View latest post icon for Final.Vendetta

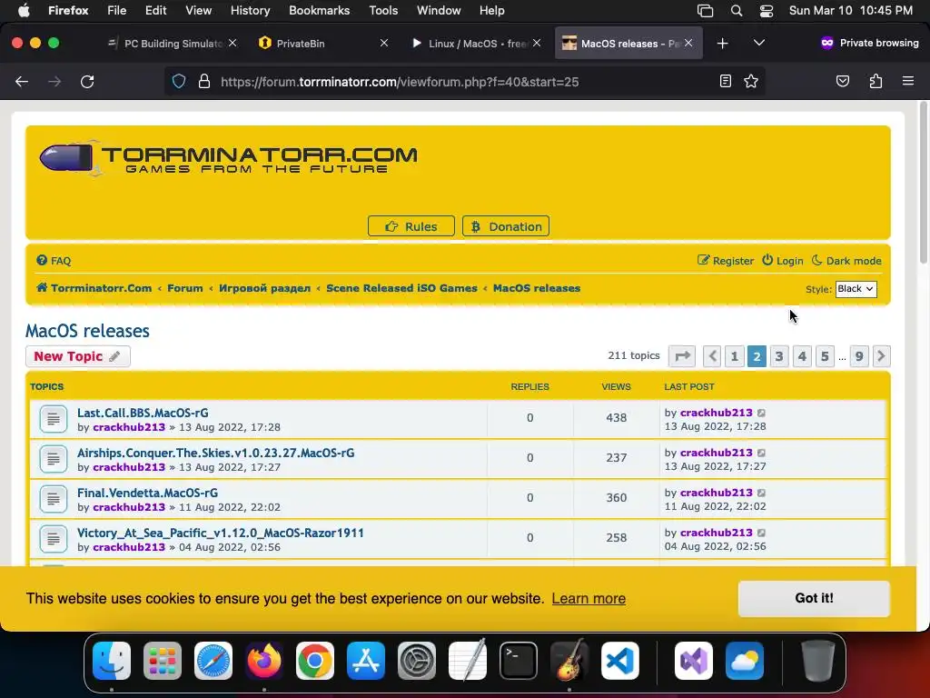click(x=762, y=493)
